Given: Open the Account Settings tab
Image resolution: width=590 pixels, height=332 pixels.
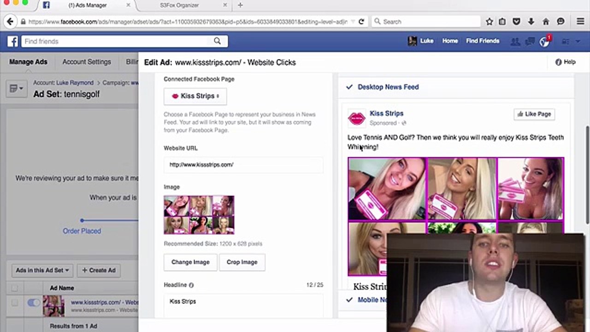Looking at the screenshot, I should click(87, 62).
